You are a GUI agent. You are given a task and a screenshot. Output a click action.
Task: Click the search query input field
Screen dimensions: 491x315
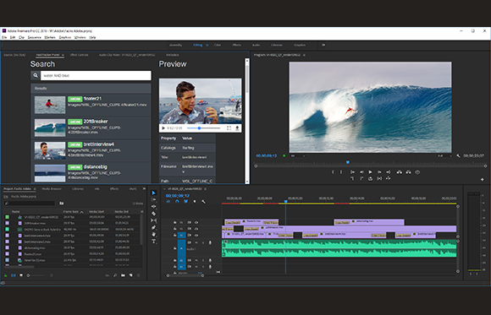pyautogui.click(x=96, y=75)
